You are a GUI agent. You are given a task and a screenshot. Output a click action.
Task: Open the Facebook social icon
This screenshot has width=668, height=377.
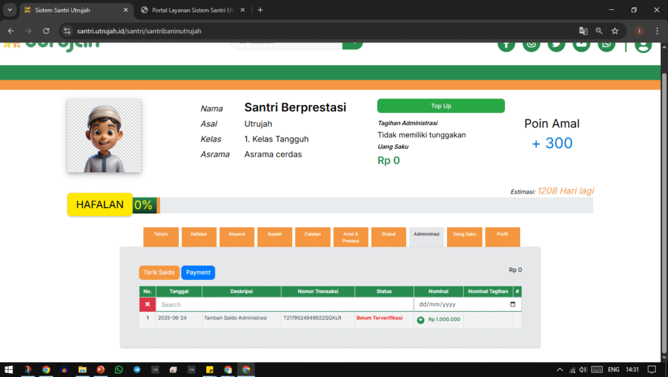(506, 44)
